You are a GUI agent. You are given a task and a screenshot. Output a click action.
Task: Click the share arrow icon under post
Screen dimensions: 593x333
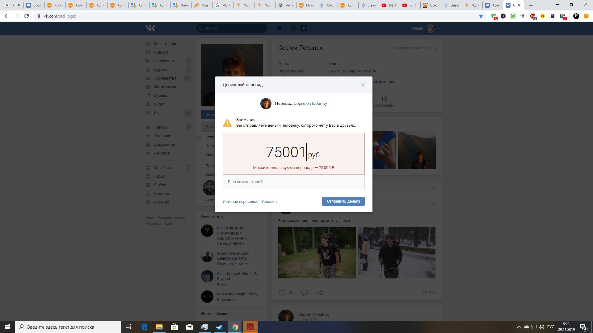pos(320,293)
